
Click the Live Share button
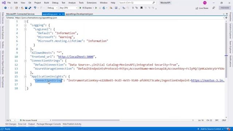202,8
